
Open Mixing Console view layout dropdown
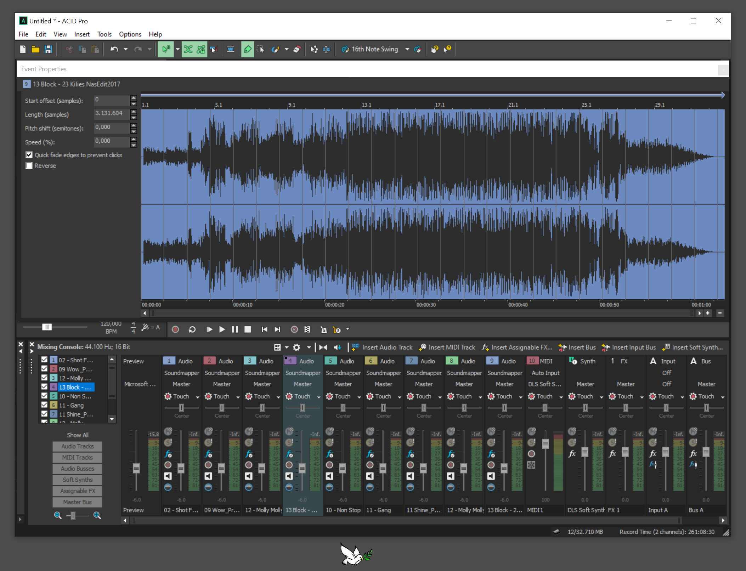(287, 347)
